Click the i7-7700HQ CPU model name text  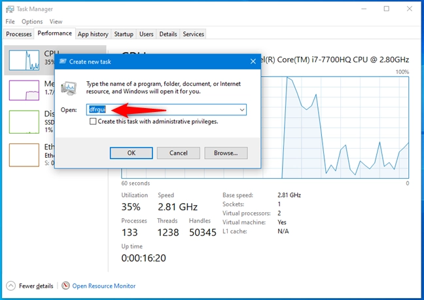pyautogui.click(x=335, y=60)
